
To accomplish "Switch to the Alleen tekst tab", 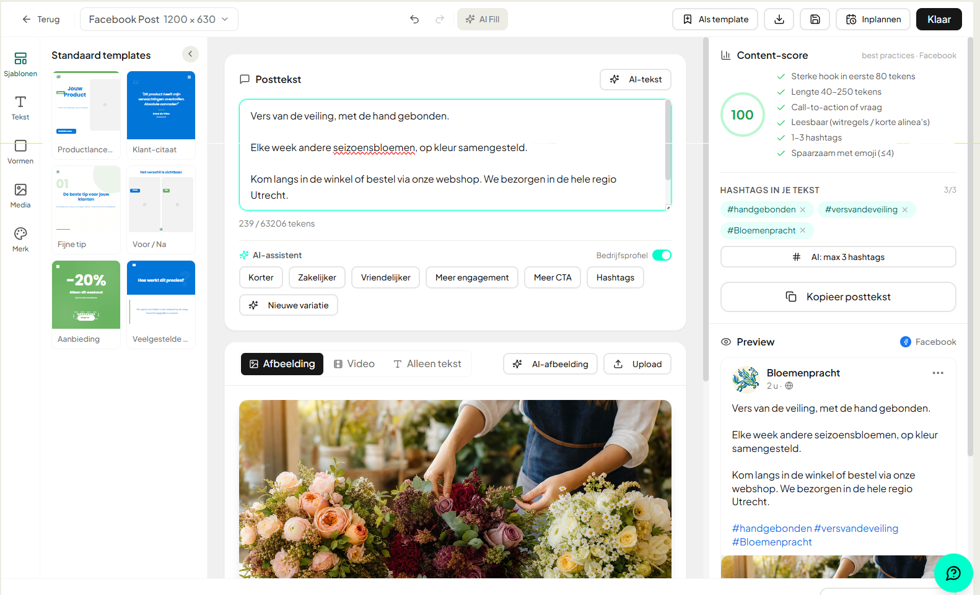I will tap(427, 364).
